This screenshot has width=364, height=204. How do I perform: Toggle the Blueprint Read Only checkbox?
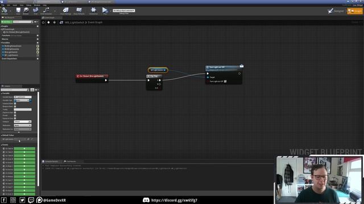(x=15, y=107)
